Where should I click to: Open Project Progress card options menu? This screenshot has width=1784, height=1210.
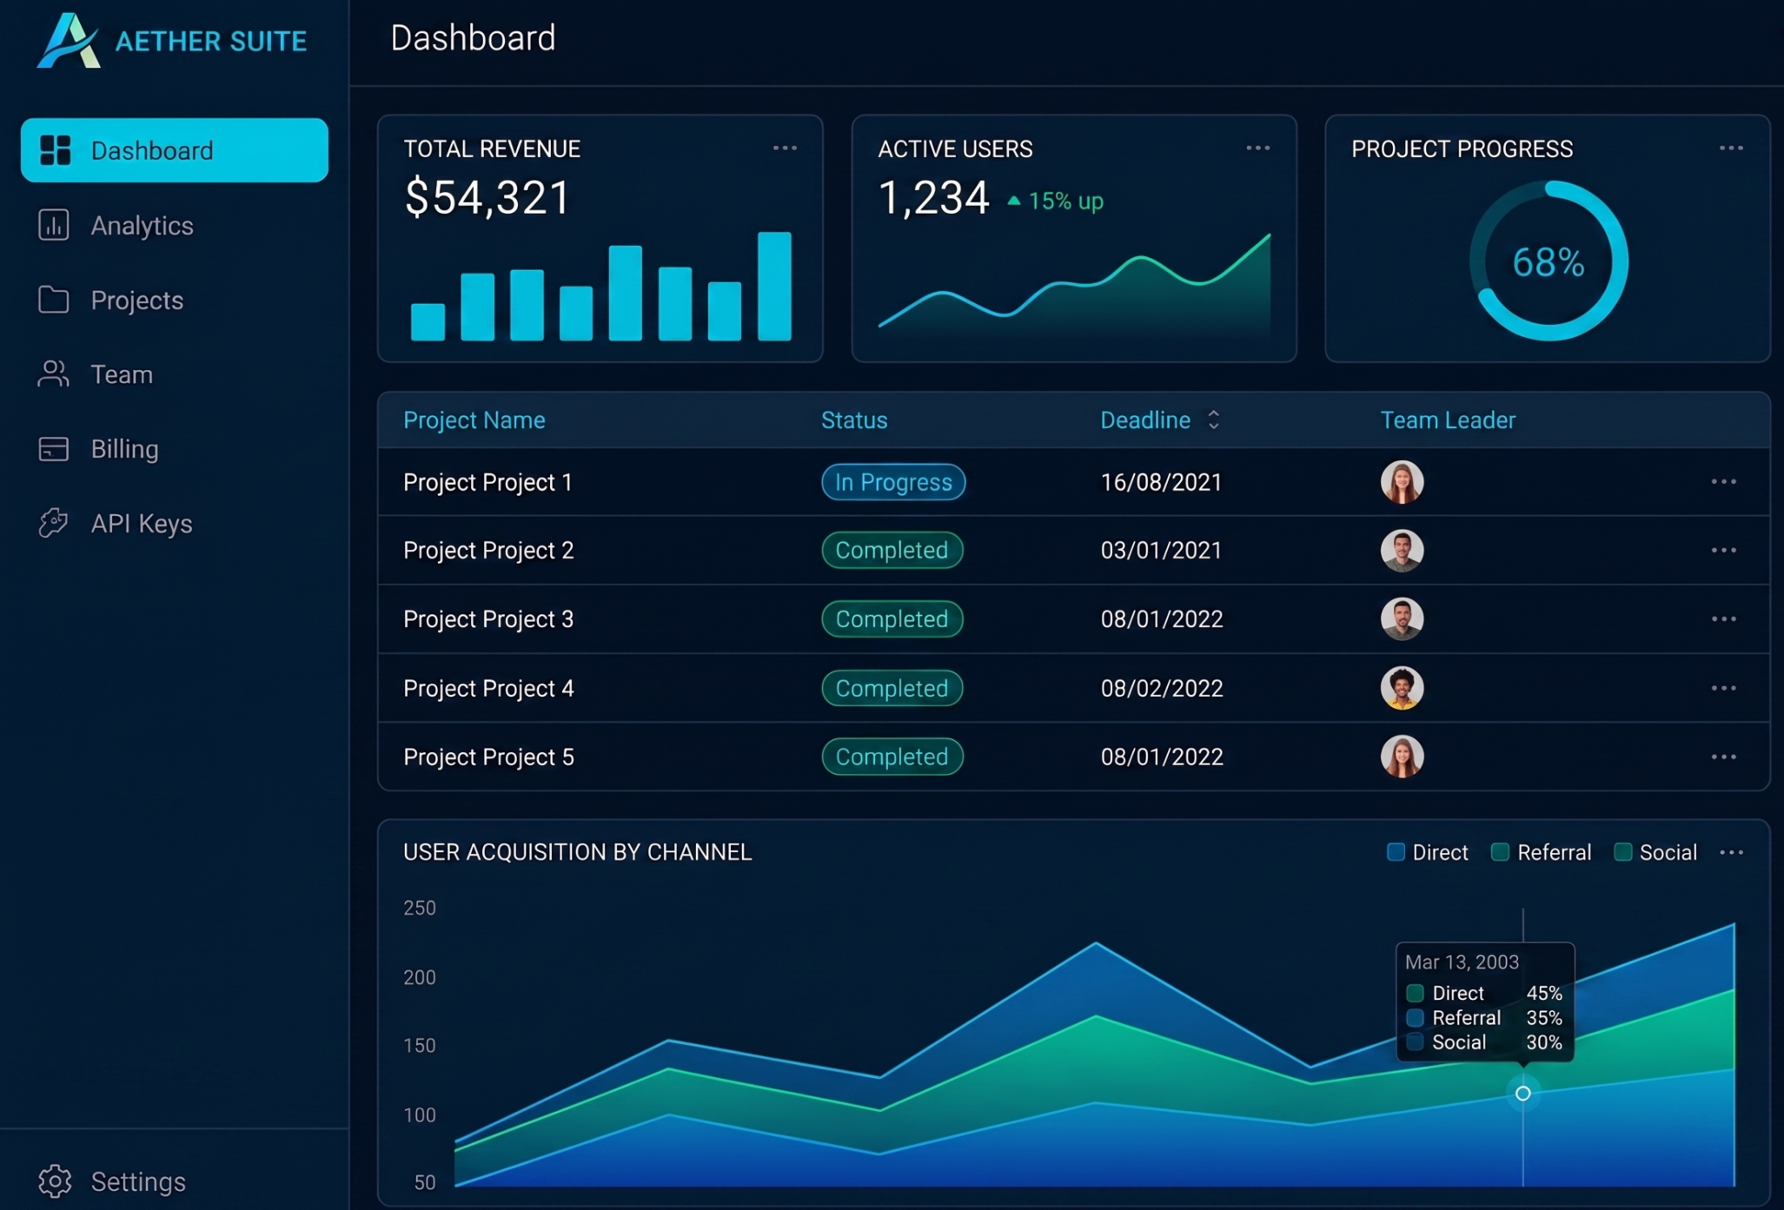(x=1731, y=149)
